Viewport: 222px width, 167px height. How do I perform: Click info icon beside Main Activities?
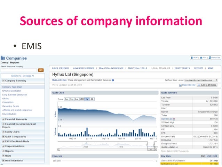113,80
